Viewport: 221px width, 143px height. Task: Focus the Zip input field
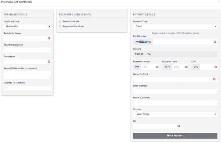coord(157,126)
